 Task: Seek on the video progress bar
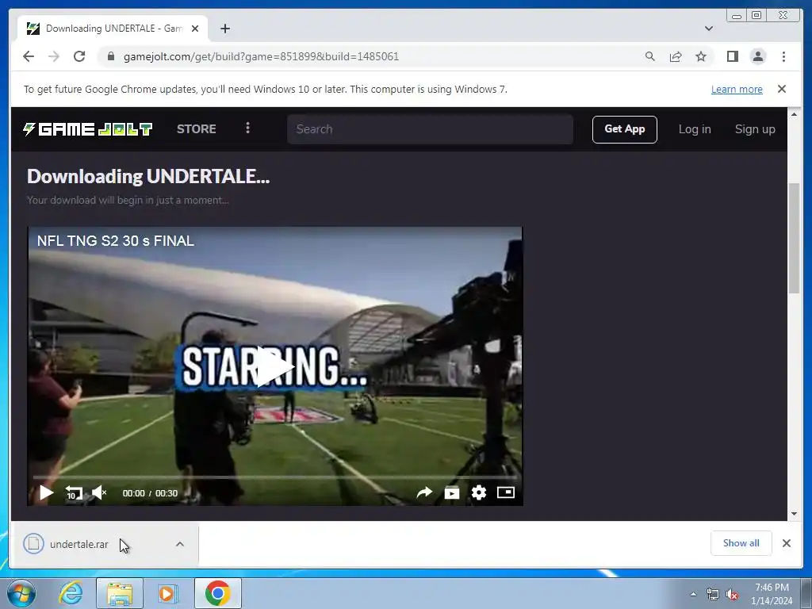[x=275, y=477]
